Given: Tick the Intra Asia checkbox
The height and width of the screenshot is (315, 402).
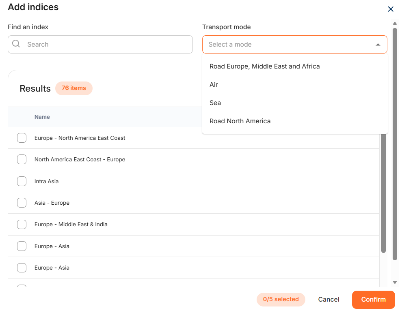Looking at the screenshot, I should [x=22, y=181].
